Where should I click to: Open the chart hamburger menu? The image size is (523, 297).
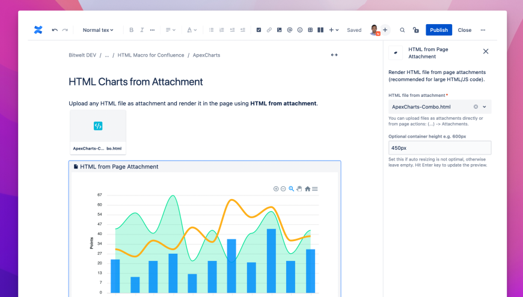315,189
